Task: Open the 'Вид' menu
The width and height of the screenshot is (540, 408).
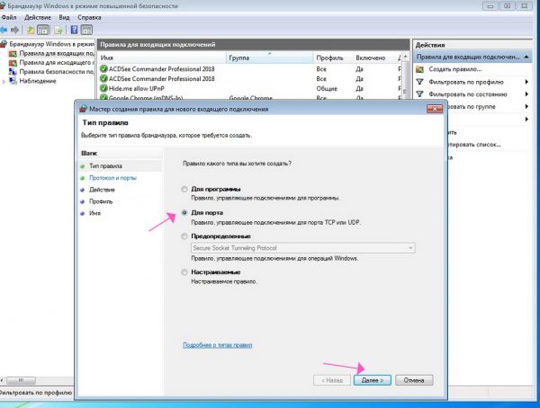Action: 64,17
